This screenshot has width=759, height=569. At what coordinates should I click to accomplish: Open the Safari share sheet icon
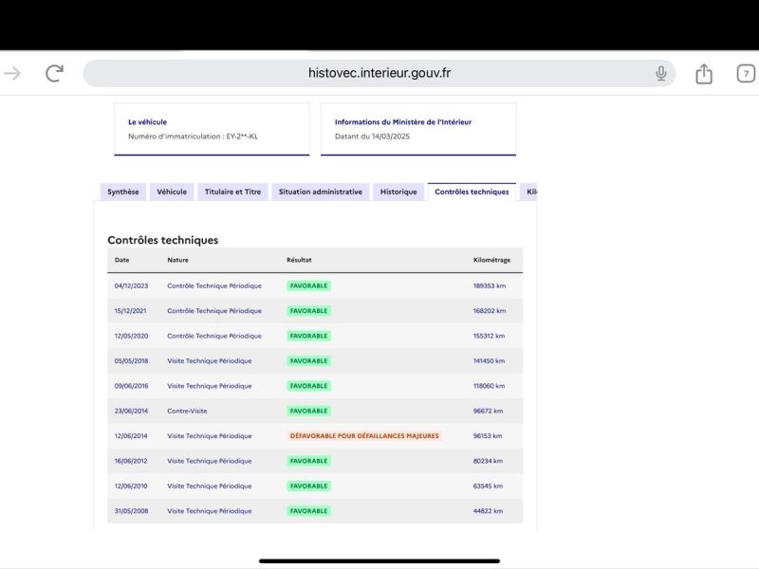pos(703,73)
